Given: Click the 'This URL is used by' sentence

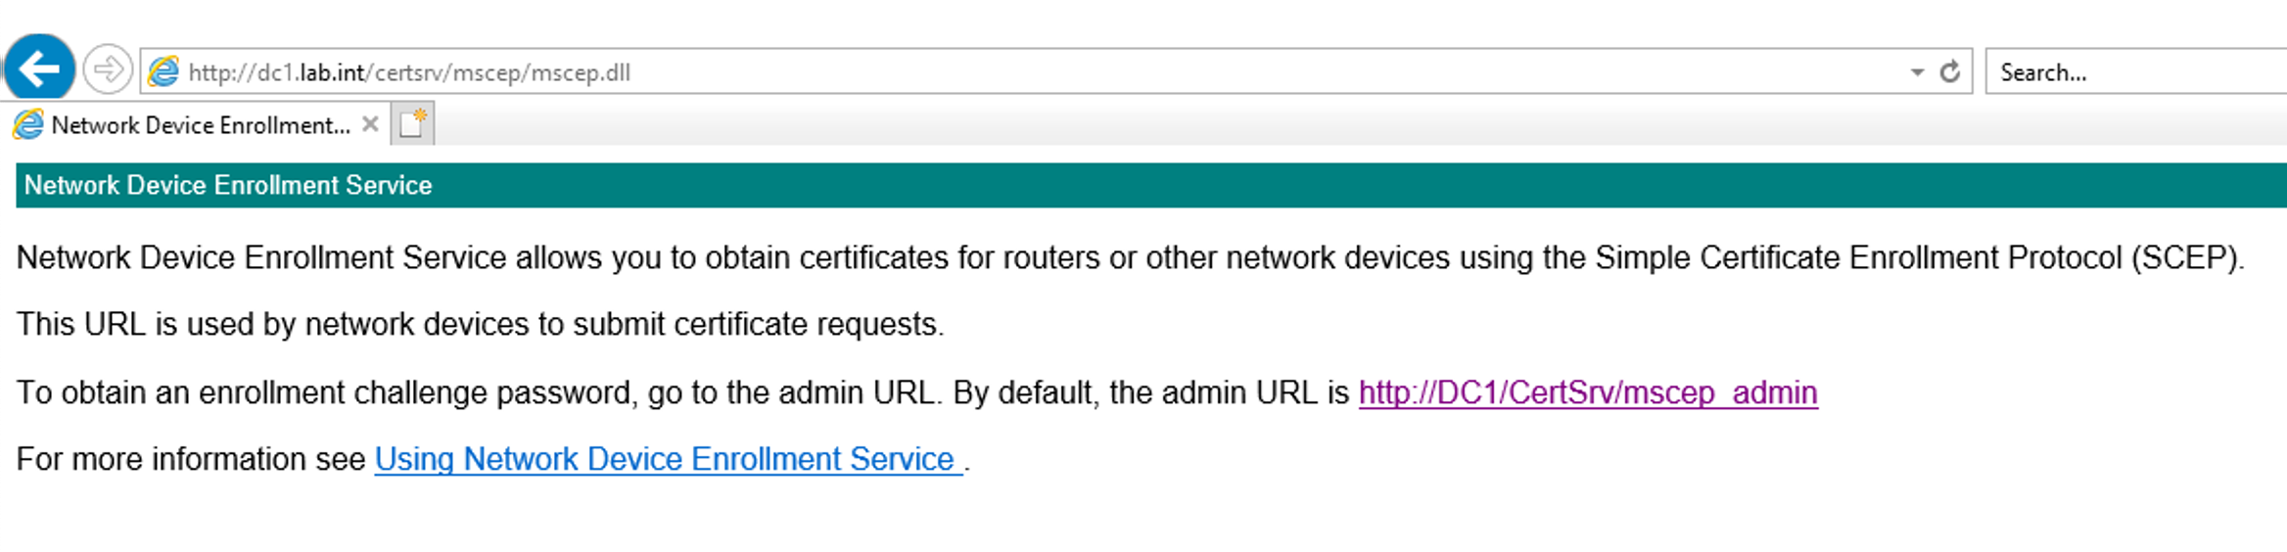Looking at the screenshot, I should [480, 324].
